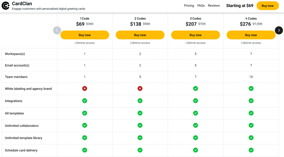
Task: Click Integrations checkmark under 1 Code
Action: [x=85, y=101]
